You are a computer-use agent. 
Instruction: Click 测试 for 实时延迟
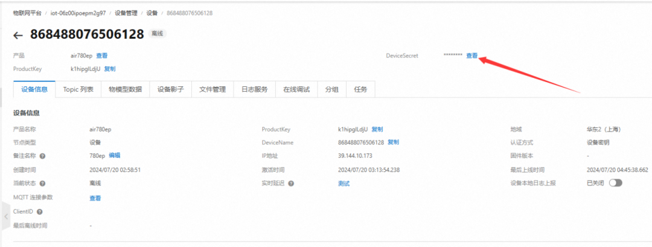[x=344, y=184]
